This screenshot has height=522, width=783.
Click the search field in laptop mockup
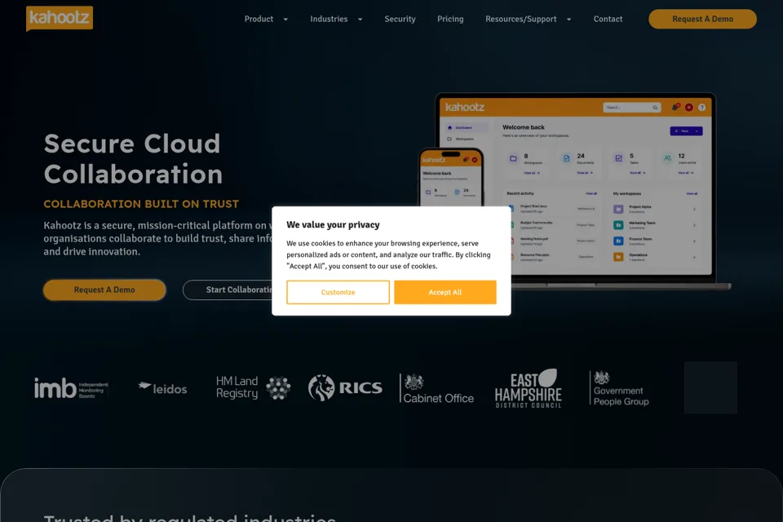(x=631, y=108)
